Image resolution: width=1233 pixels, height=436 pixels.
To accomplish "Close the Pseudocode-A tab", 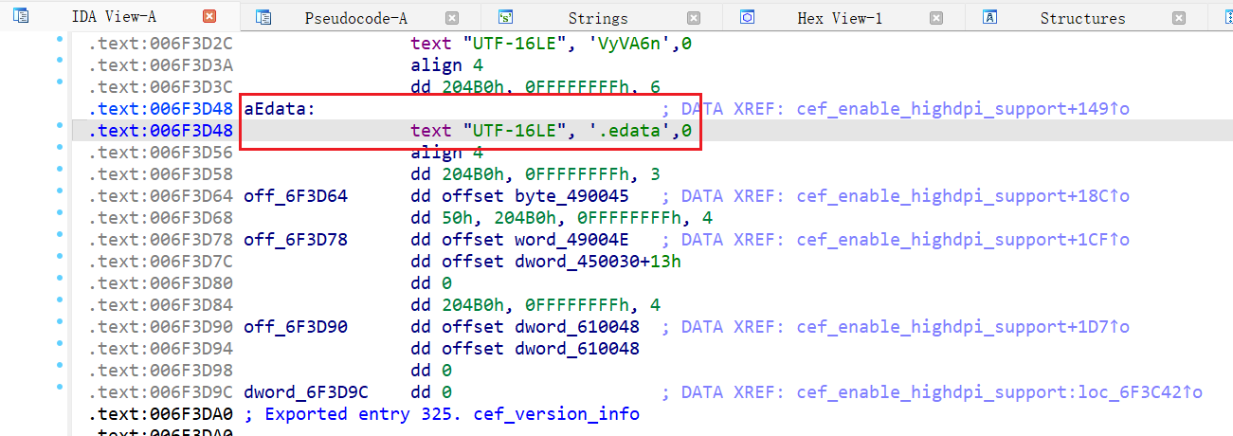I will [452, 17].
